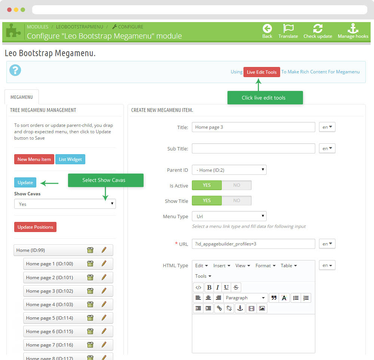Insert a blockquote in the editor
Screen dimensions: 374x360
(x=274, y=298)
